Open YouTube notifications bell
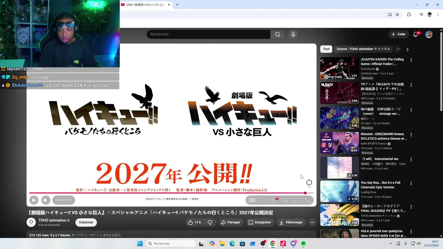The image size is (443, 249). (x=416, y=34)
